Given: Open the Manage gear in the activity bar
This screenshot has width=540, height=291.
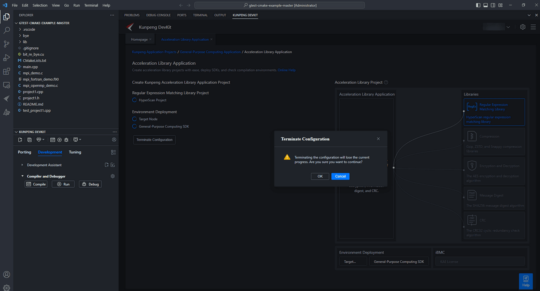Looking at the screenshot, I should point(6,287).
